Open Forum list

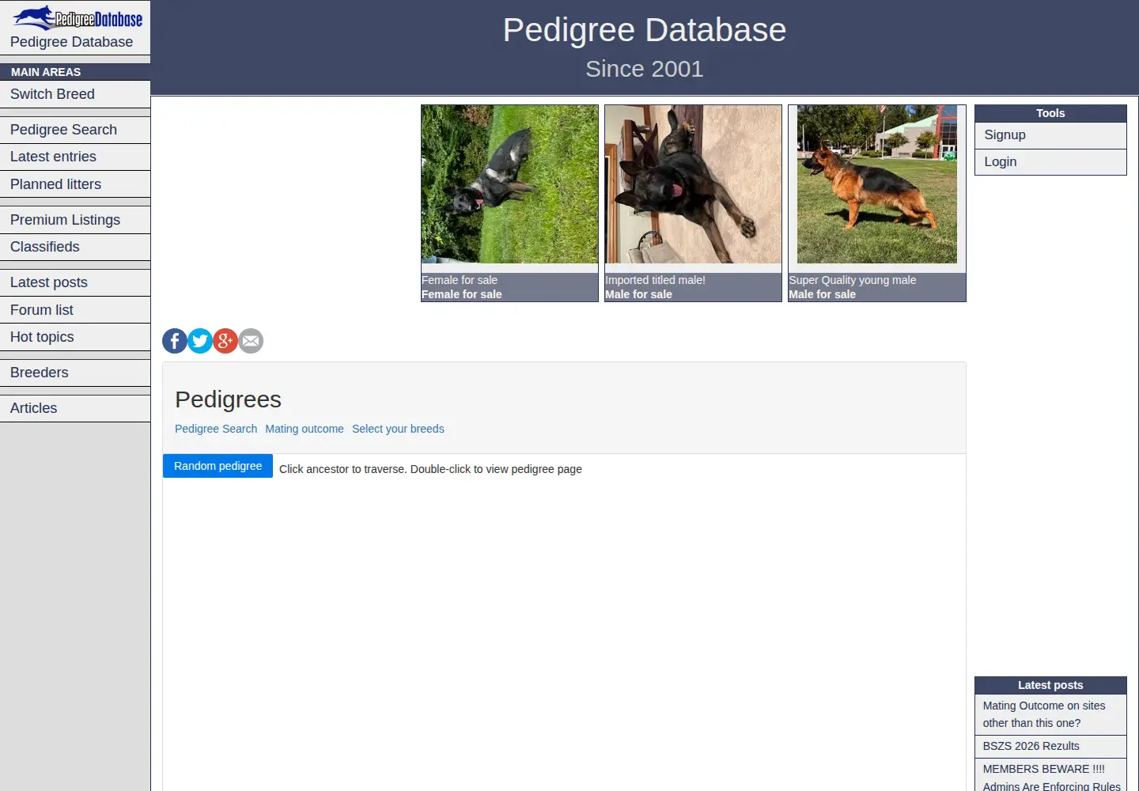pyautogui.click(x=75, y=310)
